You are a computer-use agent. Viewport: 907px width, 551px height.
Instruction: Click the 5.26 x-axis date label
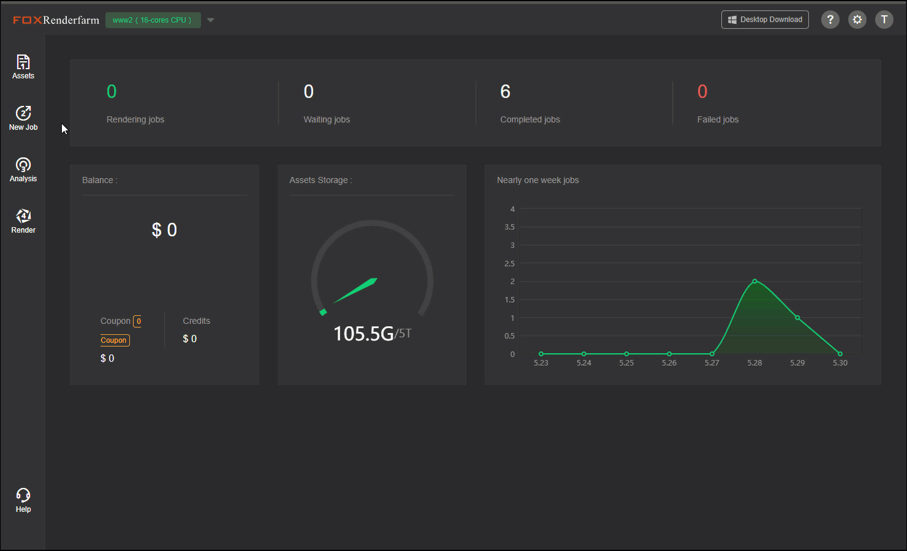[669, 363]
